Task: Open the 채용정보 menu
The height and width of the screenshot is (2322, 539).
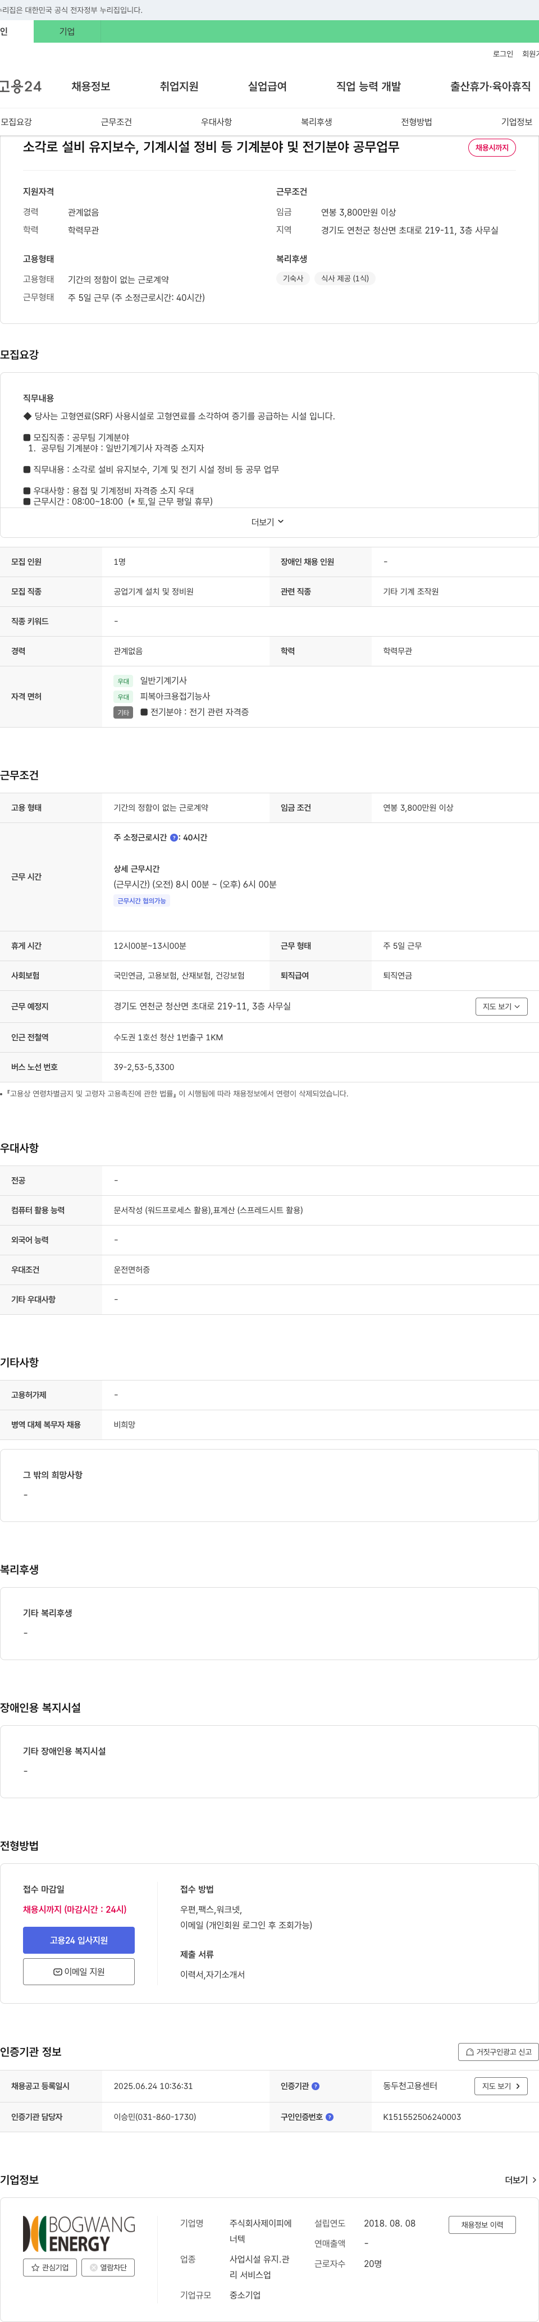Action: (91, 86)
